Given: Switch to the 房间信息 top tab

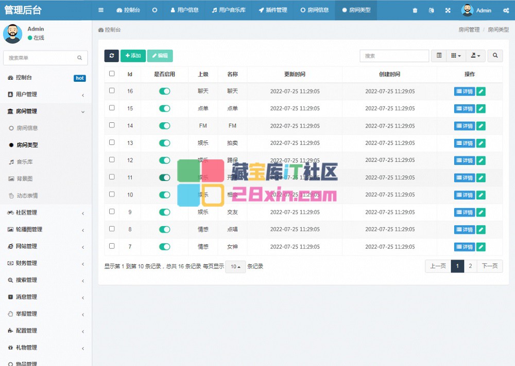Looking at the screenshot, I should point(314,10).
